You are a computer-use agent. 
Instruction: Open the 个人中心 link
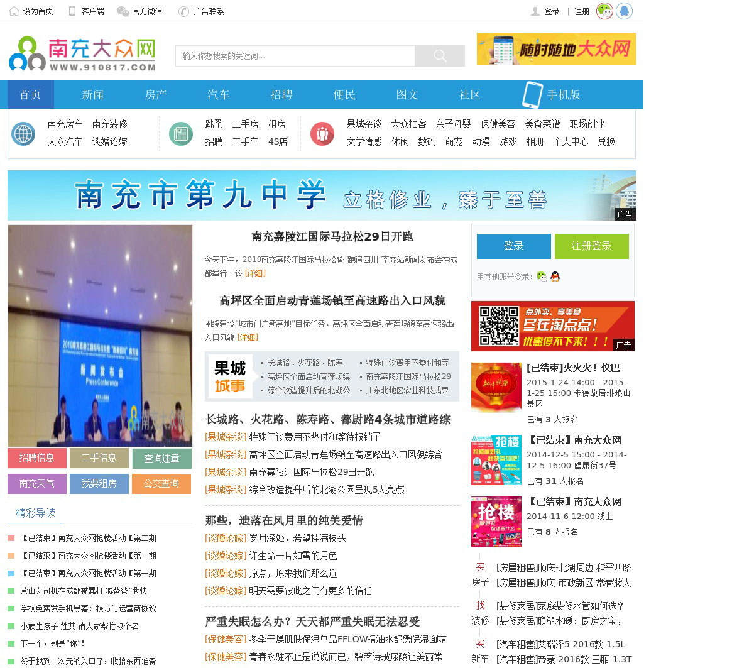571,141
